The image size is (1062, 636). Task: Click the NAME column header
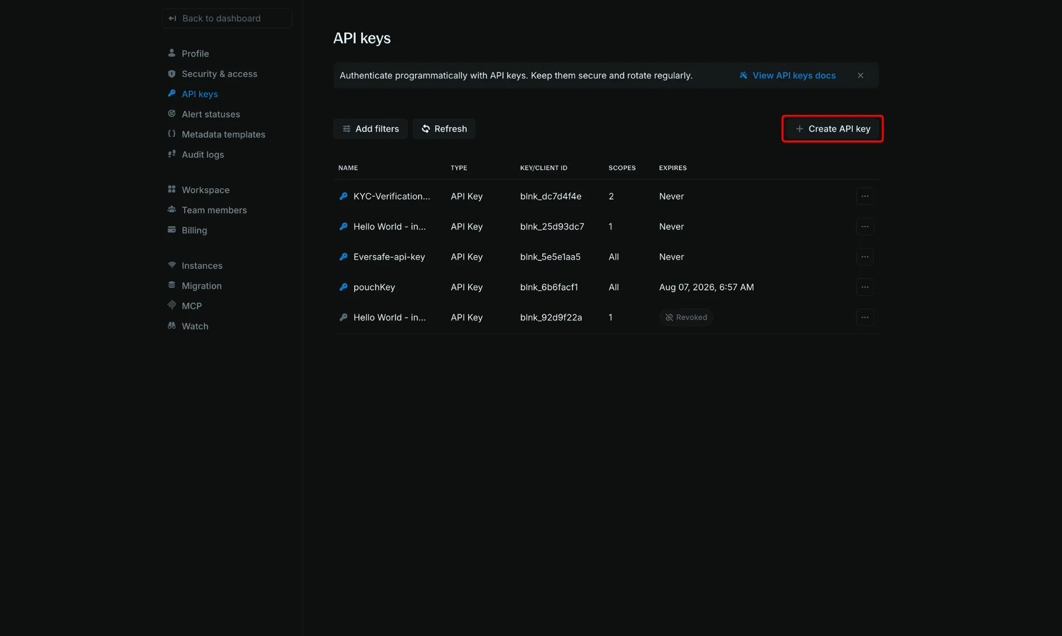348,168
